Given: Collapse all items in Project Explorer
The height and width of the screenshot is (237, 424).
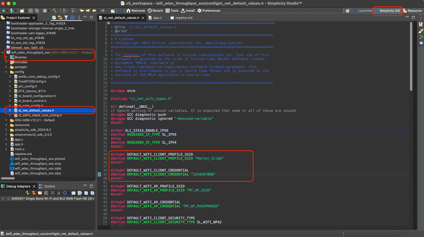Looking at the screenshot, I should pyautogui.click(x=54, y=17).
